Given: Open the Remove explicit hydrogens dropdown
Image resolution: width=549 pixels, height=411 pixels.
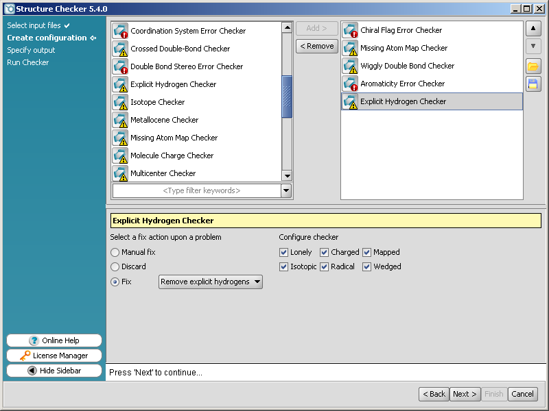Looking at the screenshot, I should [x=211, y=282].
